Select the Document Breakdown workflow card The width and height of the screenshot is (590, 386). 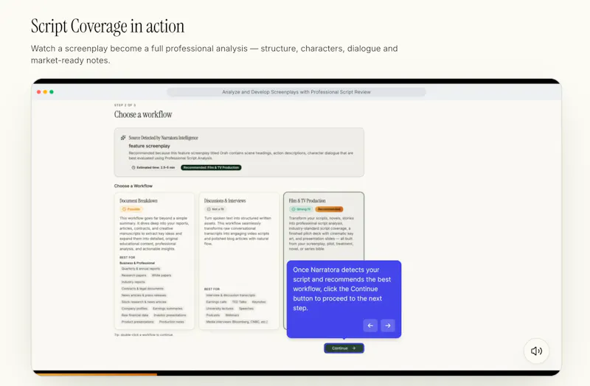(154, 261)
